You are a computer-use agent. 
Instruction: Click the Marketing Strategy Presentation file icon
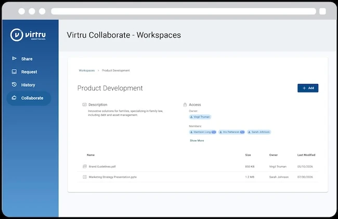(x=85, y=177)
